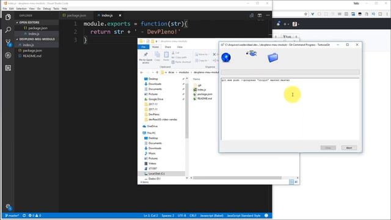Click the feedback smiley in status bar
This screenshot has width=391, height=220.
[x=266, y=216]
